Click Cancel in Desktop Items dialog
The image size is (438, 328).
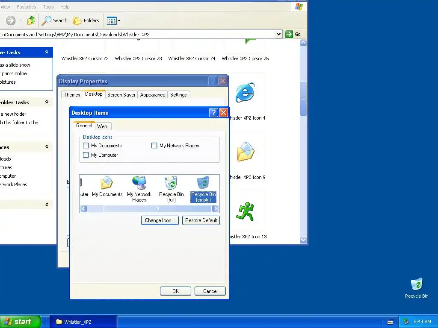(x=210, y=291)
